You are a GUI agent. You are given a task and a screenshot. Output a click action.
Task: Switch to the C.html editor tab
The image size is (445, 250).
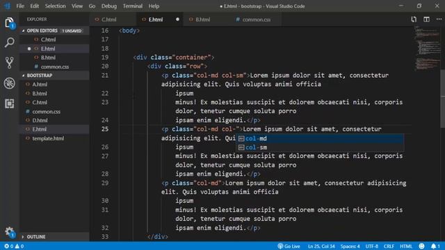point(113,19)
